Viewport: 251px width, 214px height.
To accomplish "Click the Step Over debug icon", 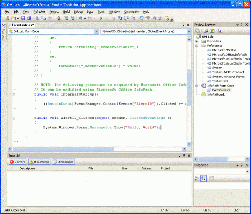I will point(127,19).
